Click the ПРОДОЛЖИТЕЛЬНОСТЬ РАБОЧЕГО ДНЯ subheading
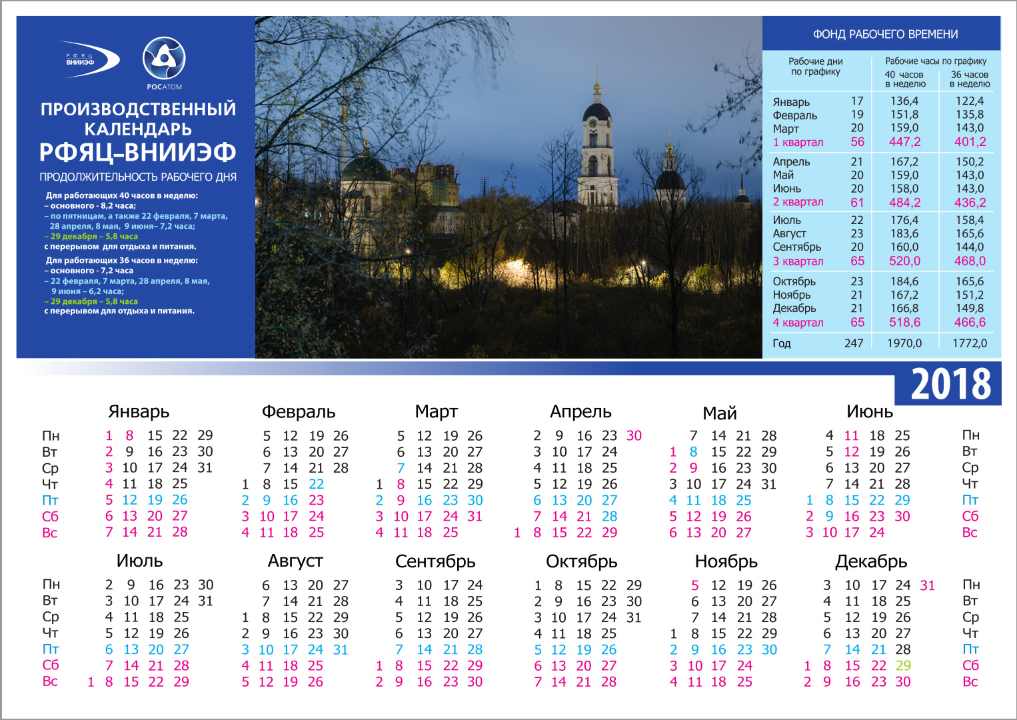 point(138,177)
